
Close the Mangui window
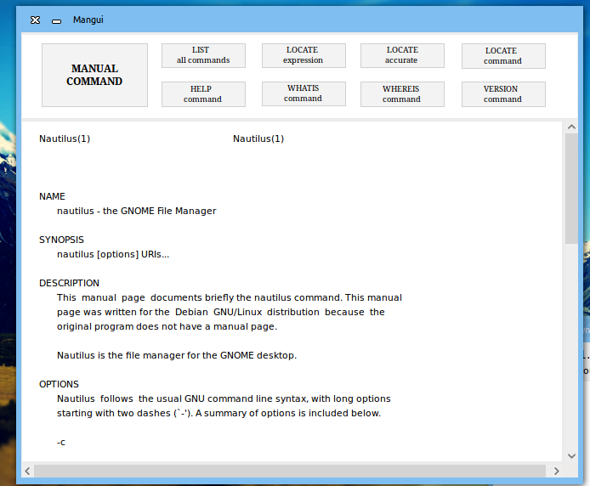pyautogui.click(x=35, y=20)
